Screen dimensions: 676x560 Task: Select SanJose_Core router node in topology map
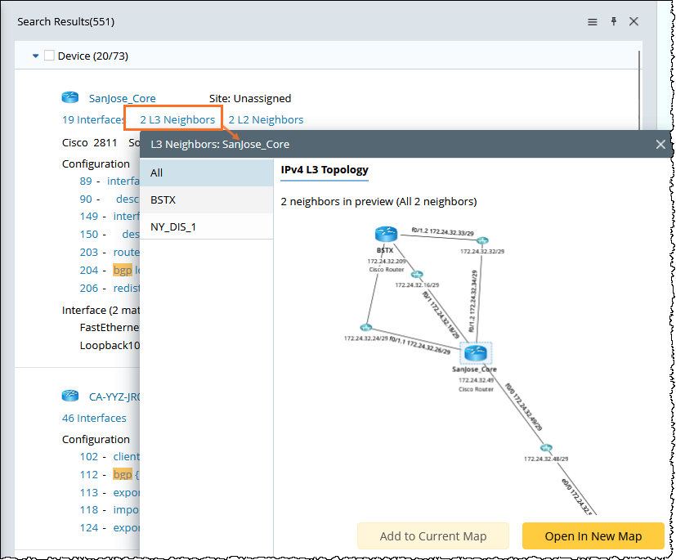[474, 353]
